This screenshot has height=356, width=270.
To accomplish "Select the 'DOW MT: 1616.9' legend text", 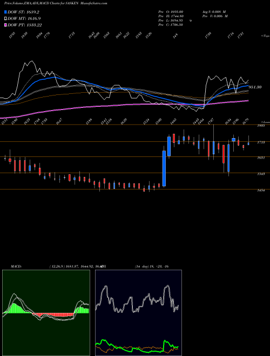I will coord(24,18).
